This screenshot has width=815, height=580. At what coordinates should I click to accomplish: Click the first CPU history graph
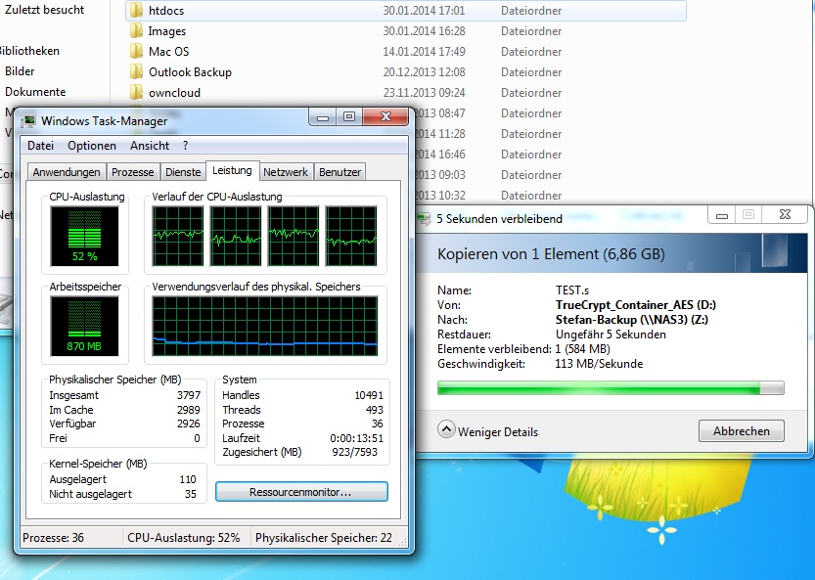pos(178,236)
